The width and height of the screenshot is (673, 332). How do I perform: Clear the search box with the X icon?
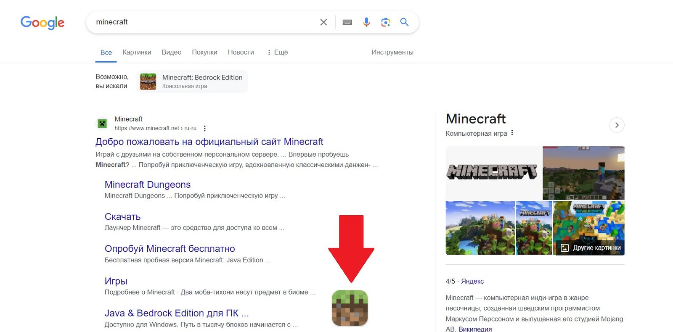point(323,22)
